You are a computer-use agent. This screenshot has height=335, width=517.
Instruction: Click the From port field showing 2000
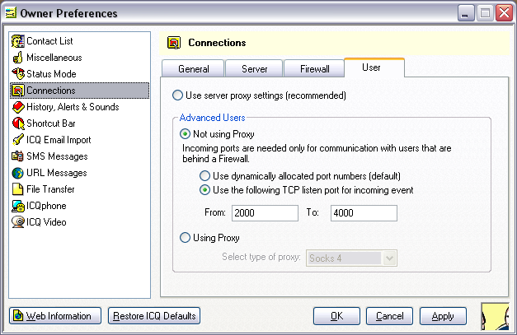[x=265, y=213]
